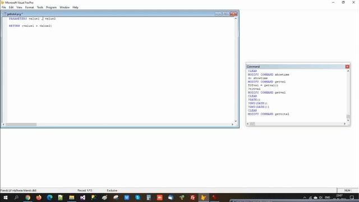This screenshot has height=202, width=359.
Task: Select 'MODIFY COMMAND showtime' in Command window
Action: pyautogui.click(x=268, y=75)
